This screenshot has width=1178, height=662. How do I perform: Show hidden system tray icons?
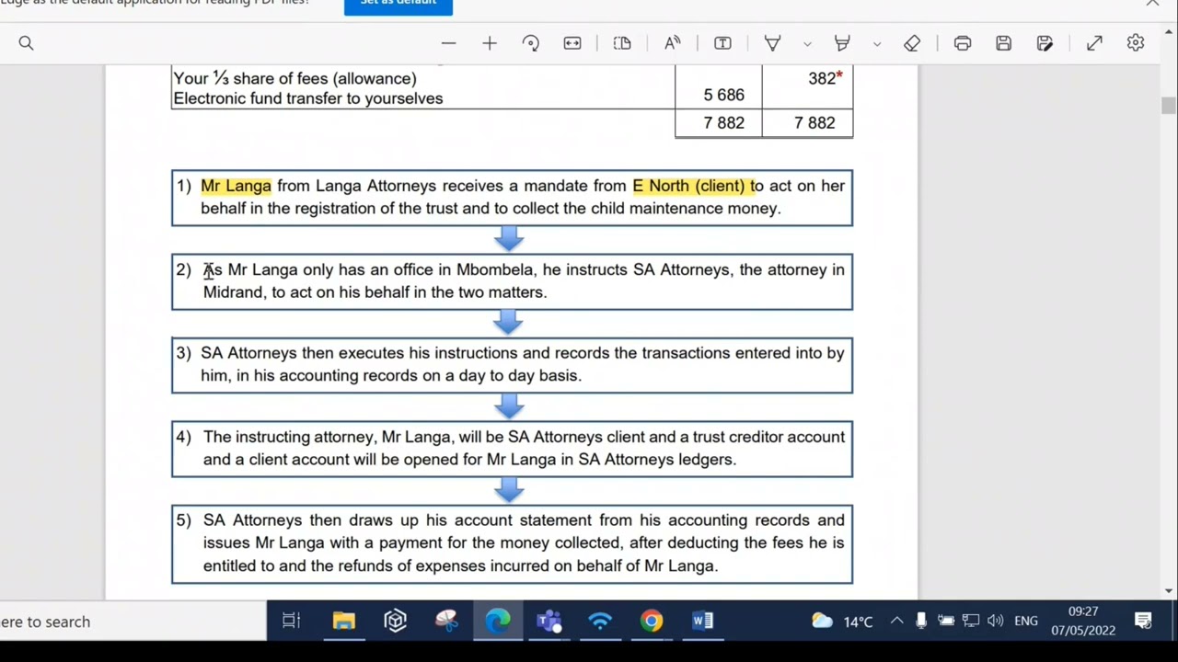pyautogui.click(x=896, y=622)
